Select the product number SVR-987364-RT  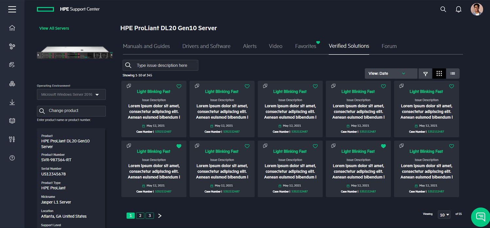56,160
